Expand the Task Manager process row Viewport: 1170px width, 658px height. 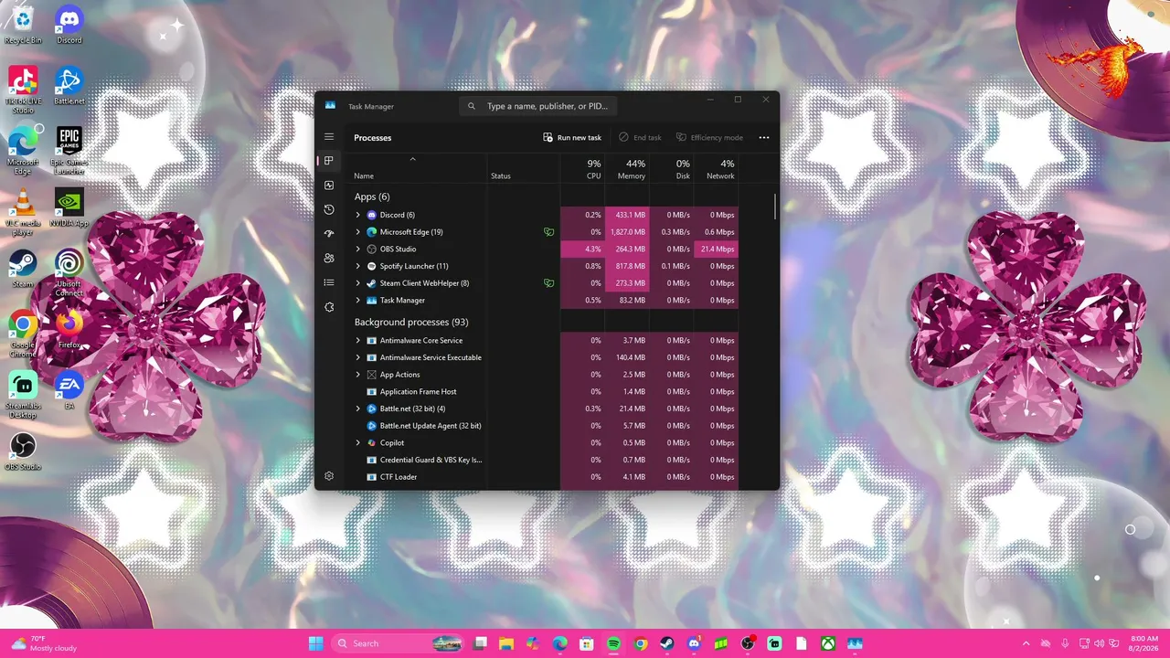358,300
